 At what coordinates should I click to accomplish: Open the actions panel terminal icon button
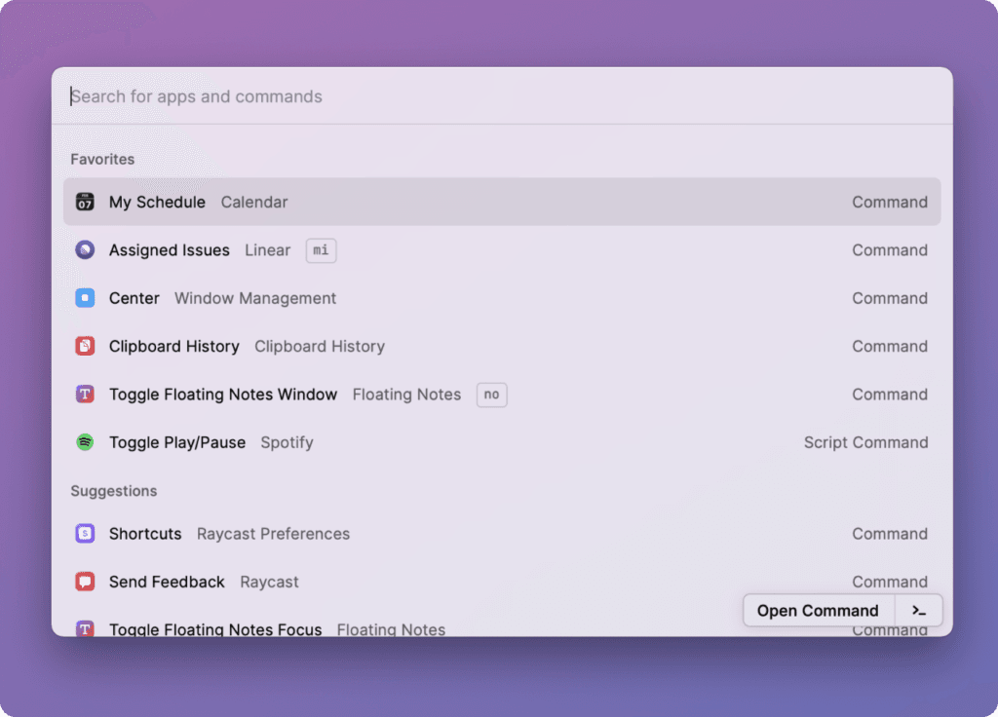click(918, 611)
